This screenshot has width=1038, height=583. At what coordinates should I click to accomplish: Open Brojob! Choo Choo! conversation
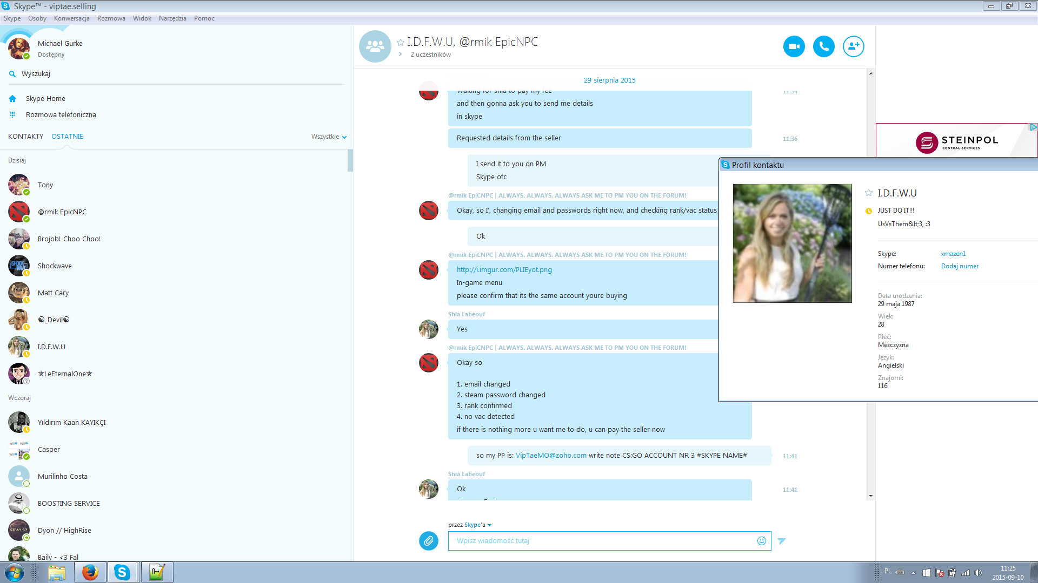69,239
